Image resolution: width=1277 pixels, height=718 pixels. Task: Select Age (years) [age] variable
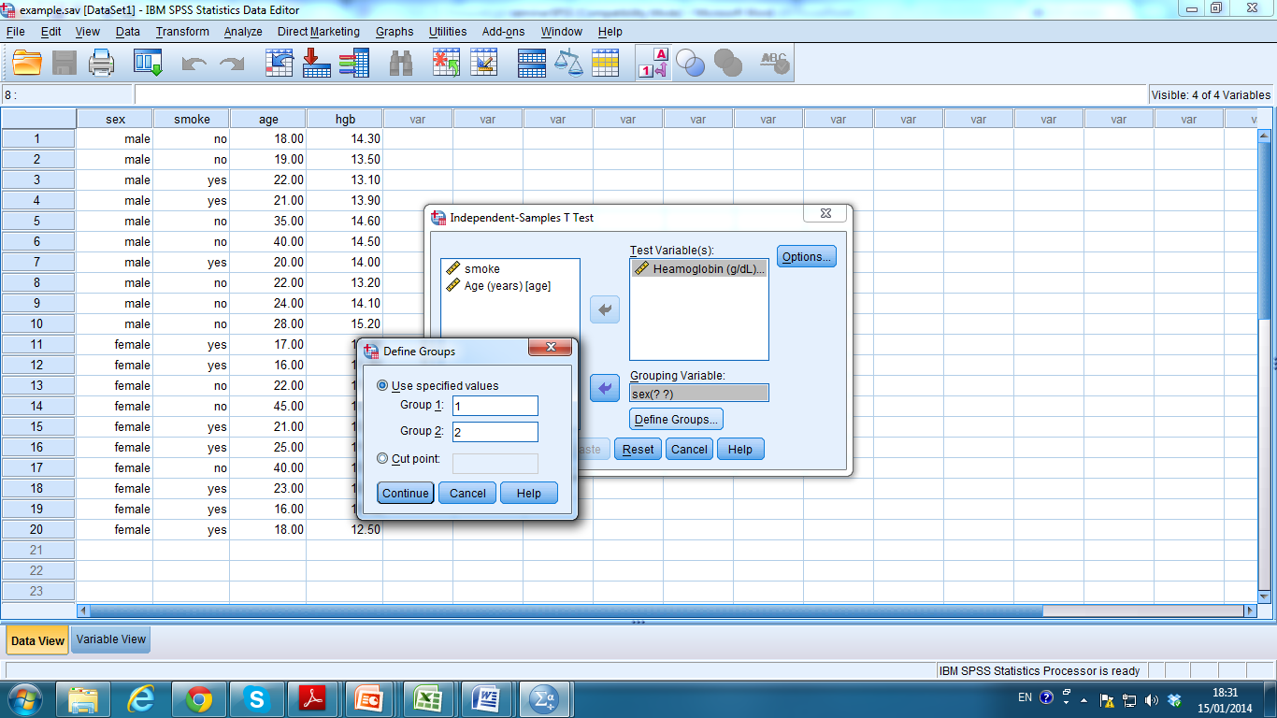[507, 285]
